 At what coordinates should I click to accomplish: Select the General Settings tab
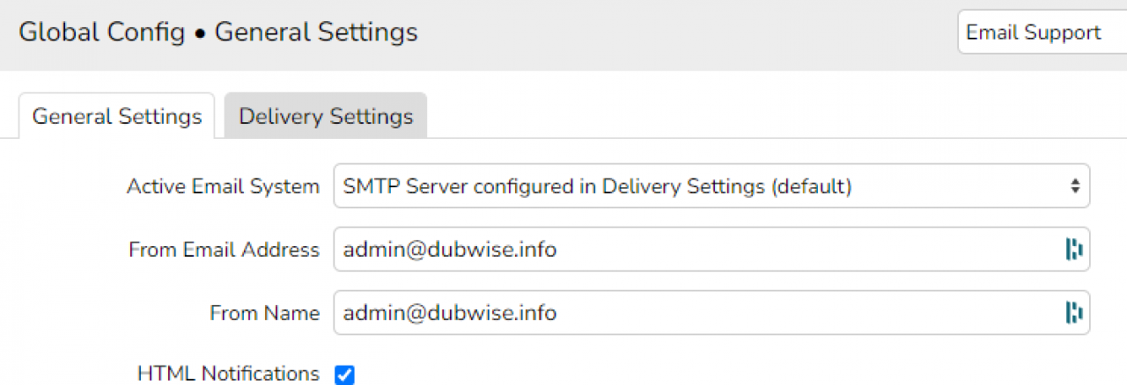(117, 116)
